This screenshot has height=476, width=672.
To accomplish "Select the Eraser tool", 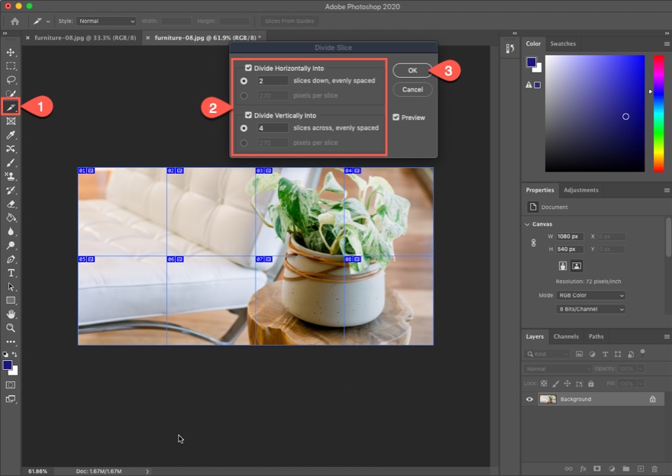I will 11,204.
